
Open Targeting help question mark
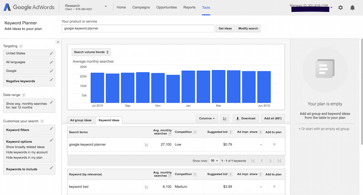(x=21, y=46)
